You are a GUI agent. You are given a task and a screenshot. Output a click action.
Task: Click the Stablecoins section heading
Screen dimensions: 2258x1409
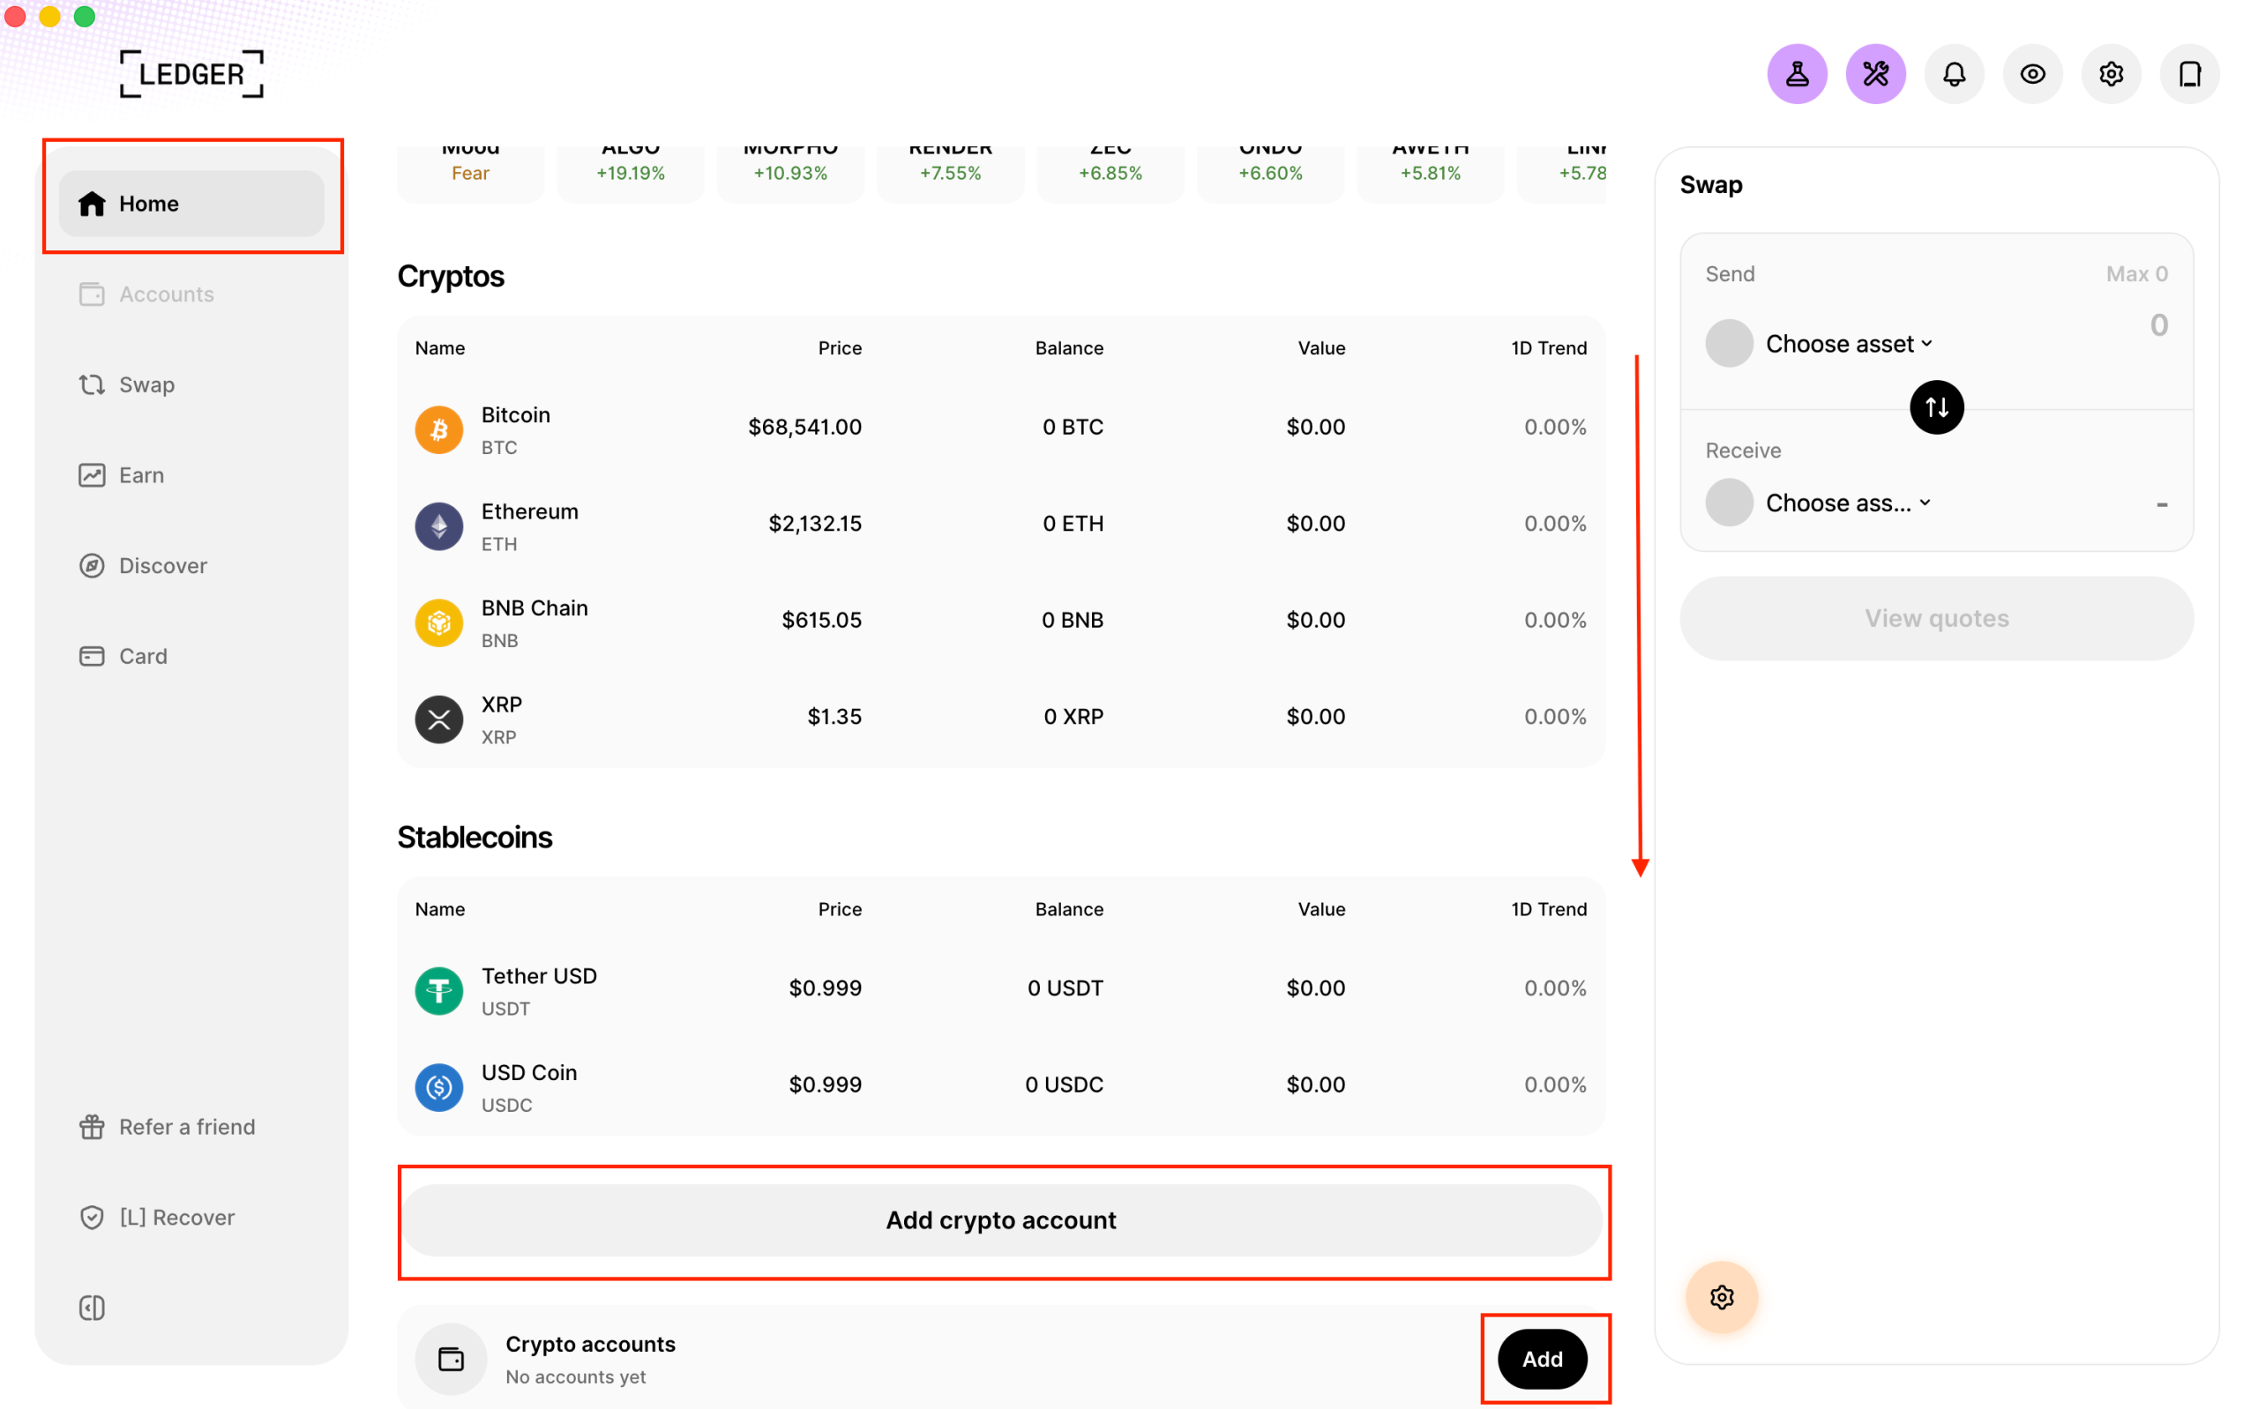point(475,838)
